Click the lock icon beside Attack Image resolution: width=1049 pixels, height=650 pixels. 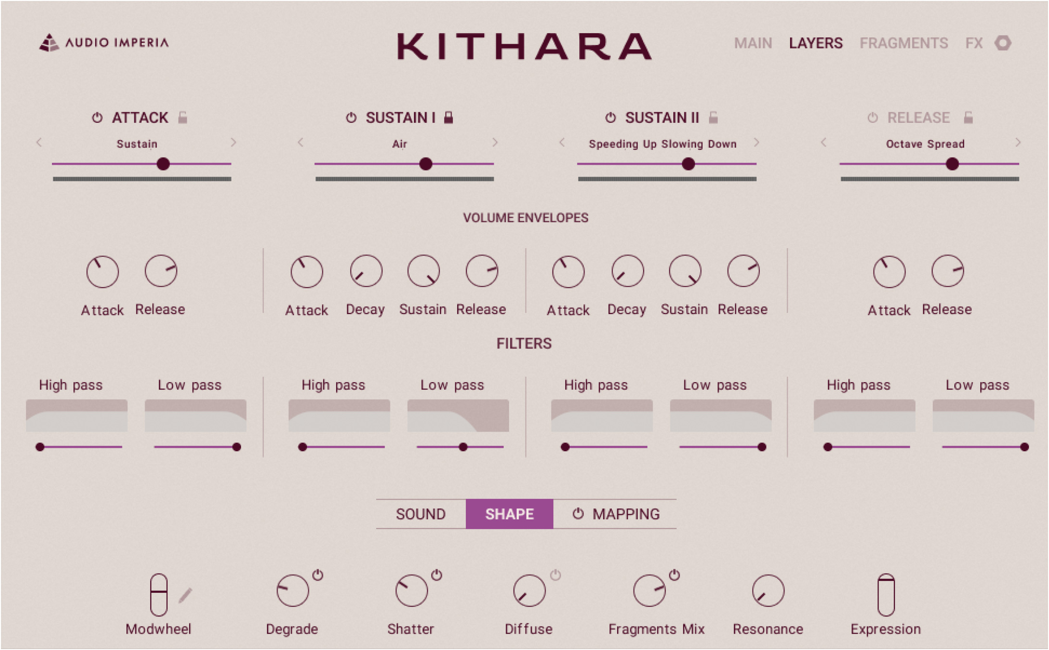pyautogui.click(x=182, y=117)
